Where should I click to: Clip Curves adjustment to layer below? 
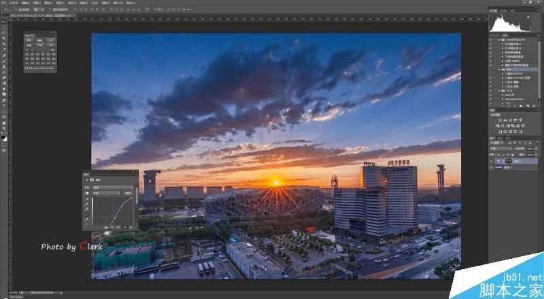[x=106, y=228]
